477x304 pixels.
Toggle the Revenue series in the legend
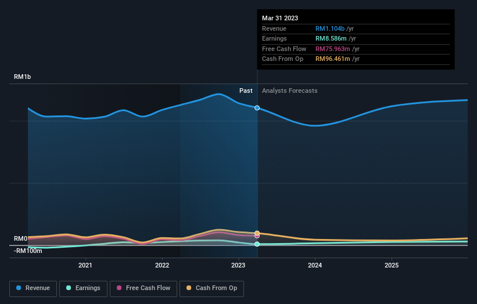(33, 288)
